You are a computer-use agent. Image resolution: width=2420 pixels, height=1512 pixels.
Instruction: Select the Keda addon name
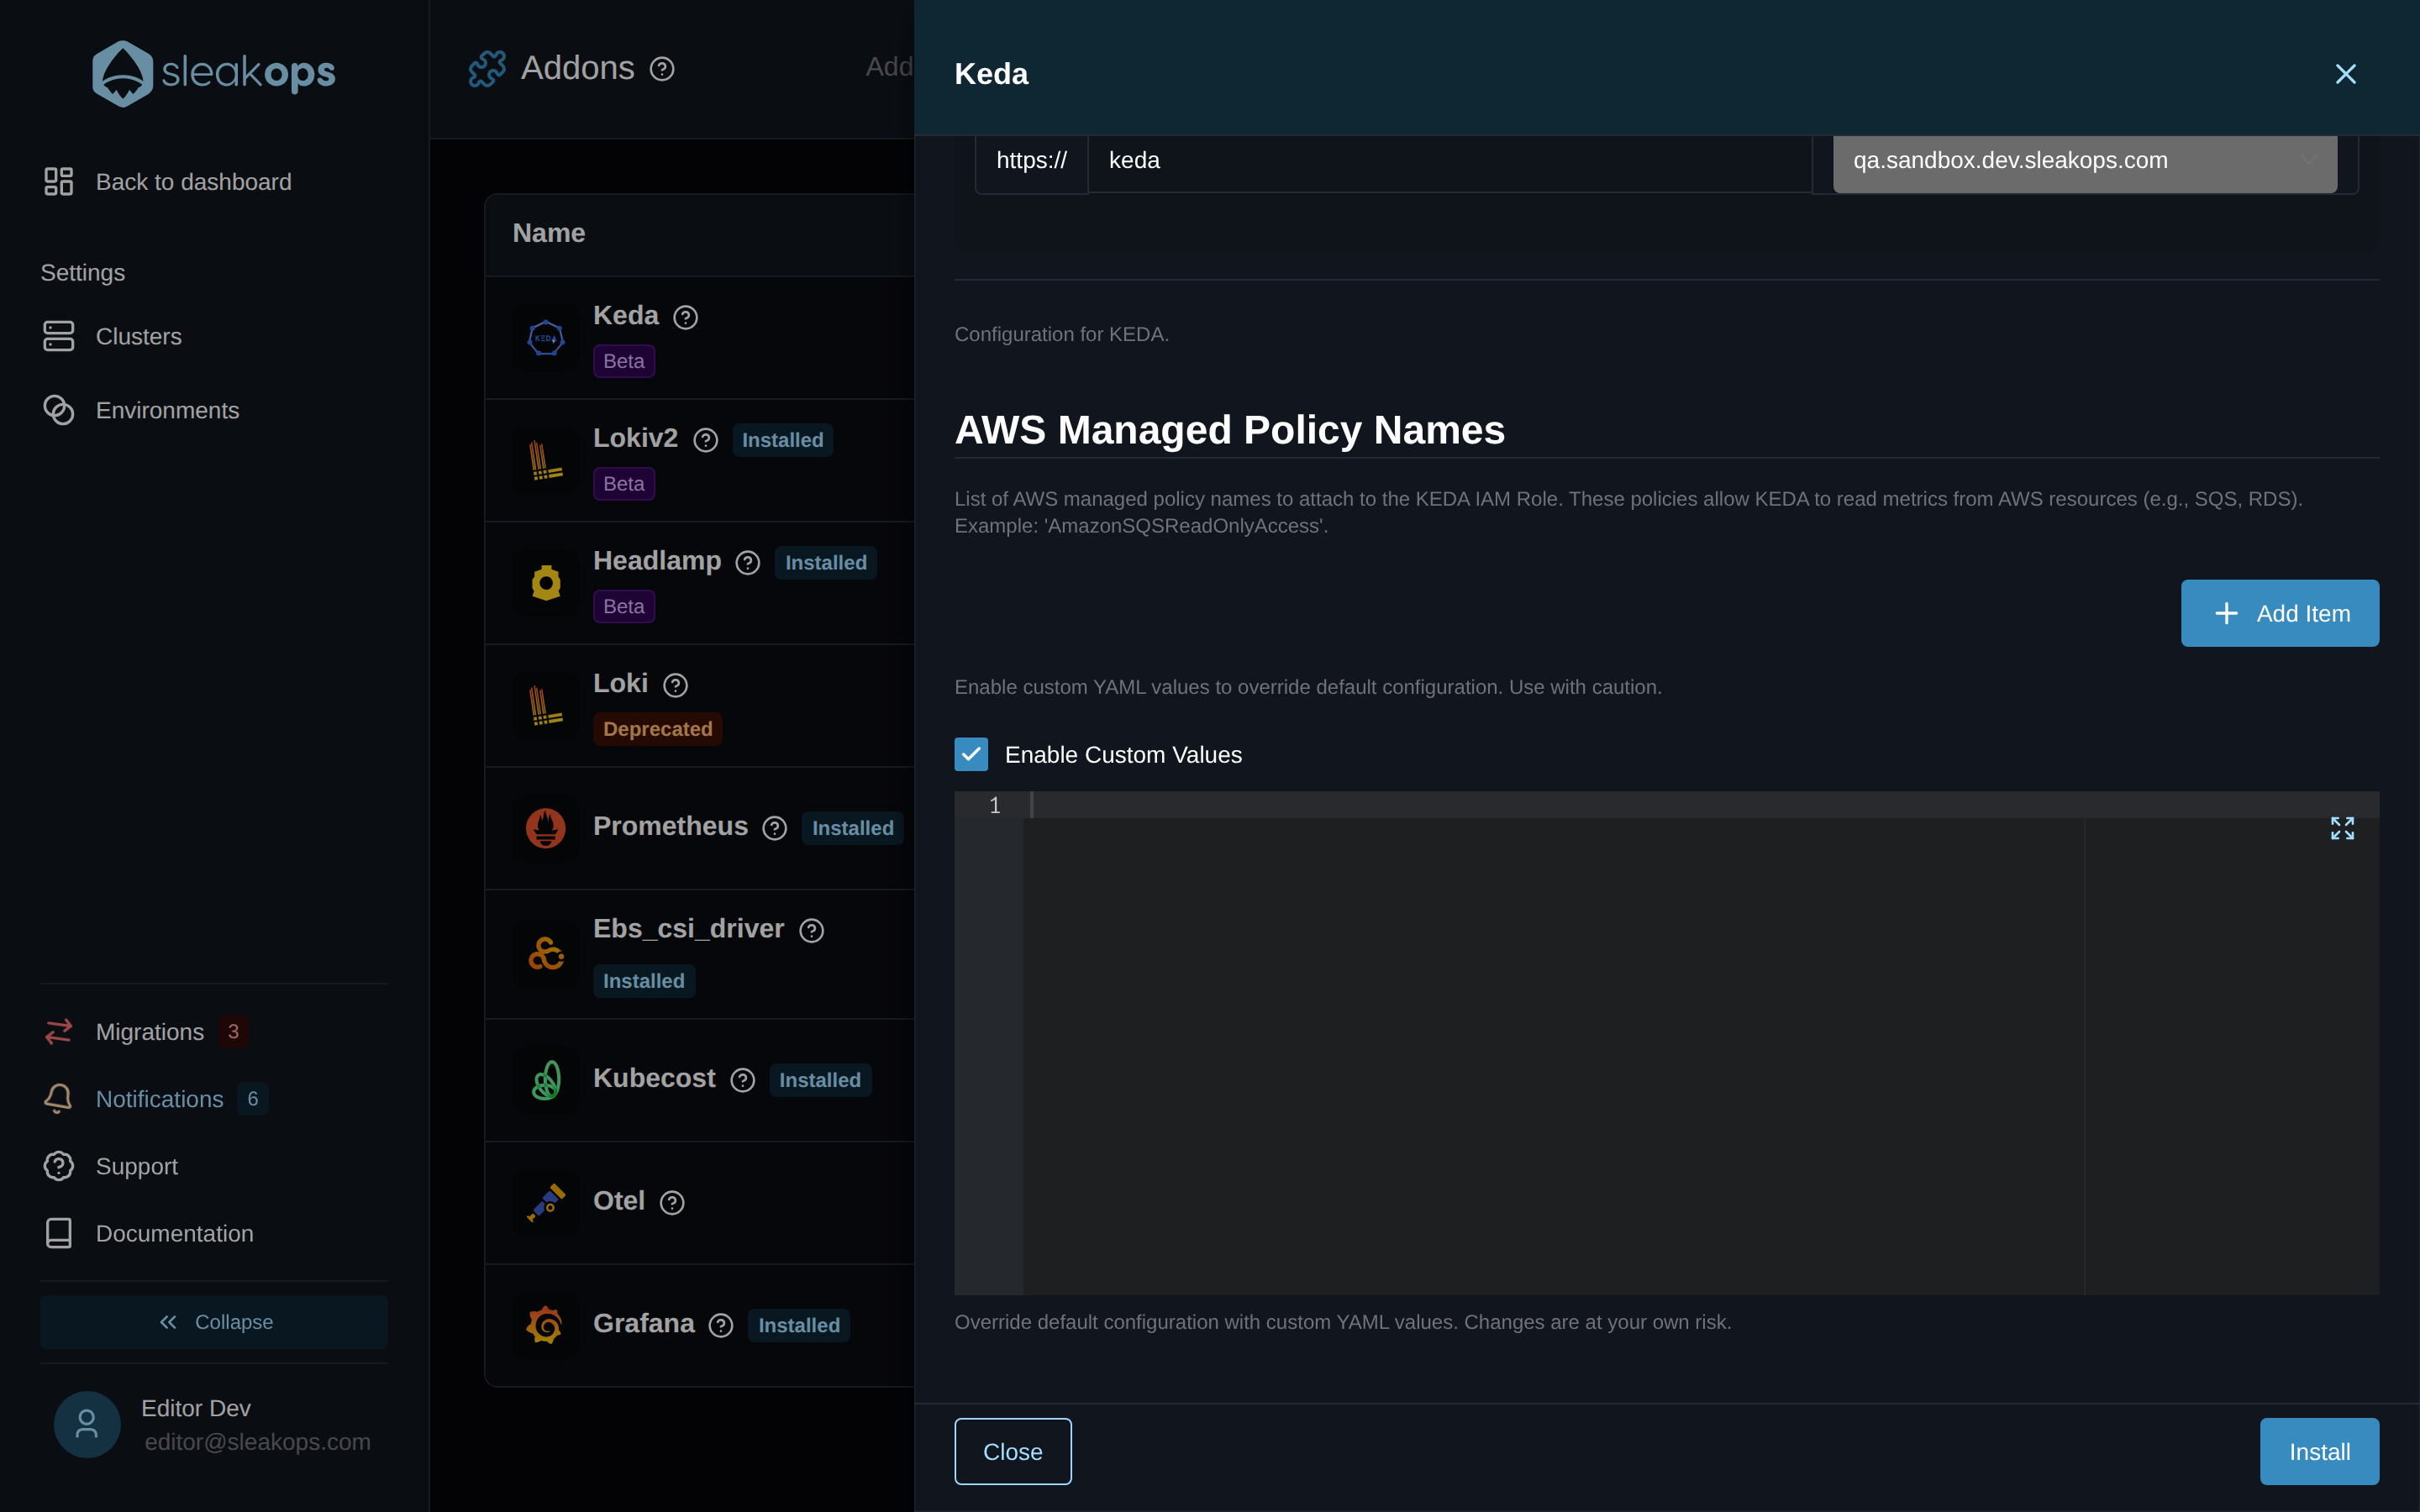(626, 315)
